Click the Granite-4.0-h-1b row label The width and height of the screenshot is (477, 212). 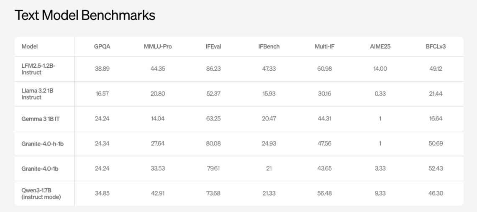42,143
